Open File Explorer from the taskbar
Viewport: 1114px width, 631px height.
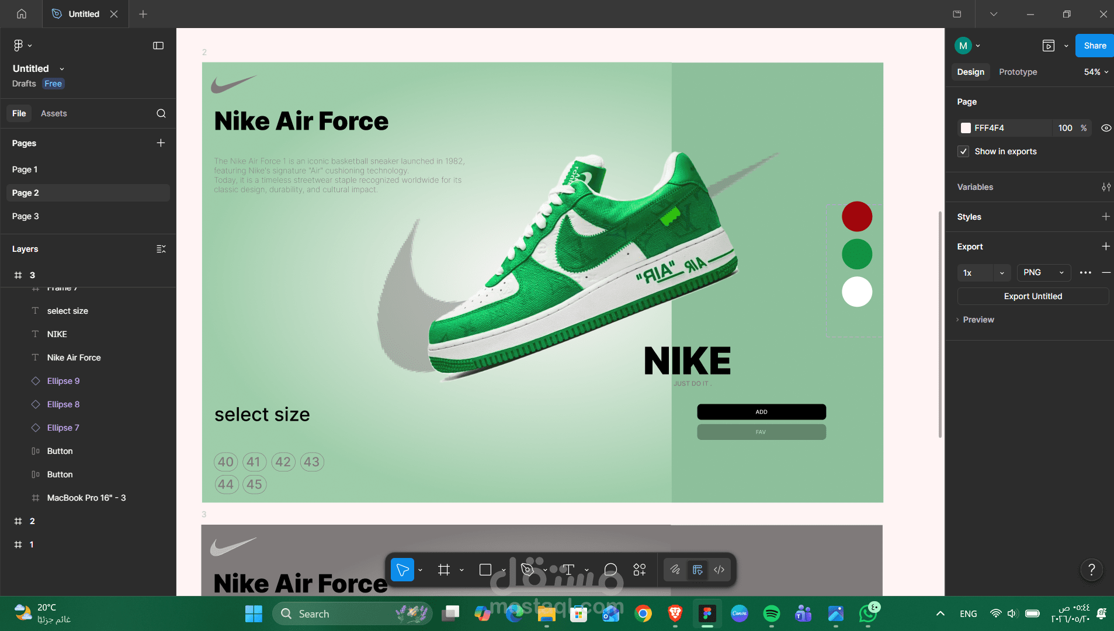tap(547, 613)
